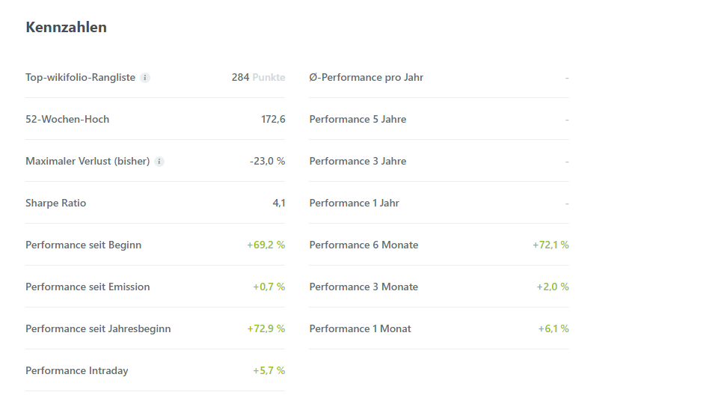Click the Performance 5 Jahre label
Screen dimensions: 718x404
click(x=358, y=120)
